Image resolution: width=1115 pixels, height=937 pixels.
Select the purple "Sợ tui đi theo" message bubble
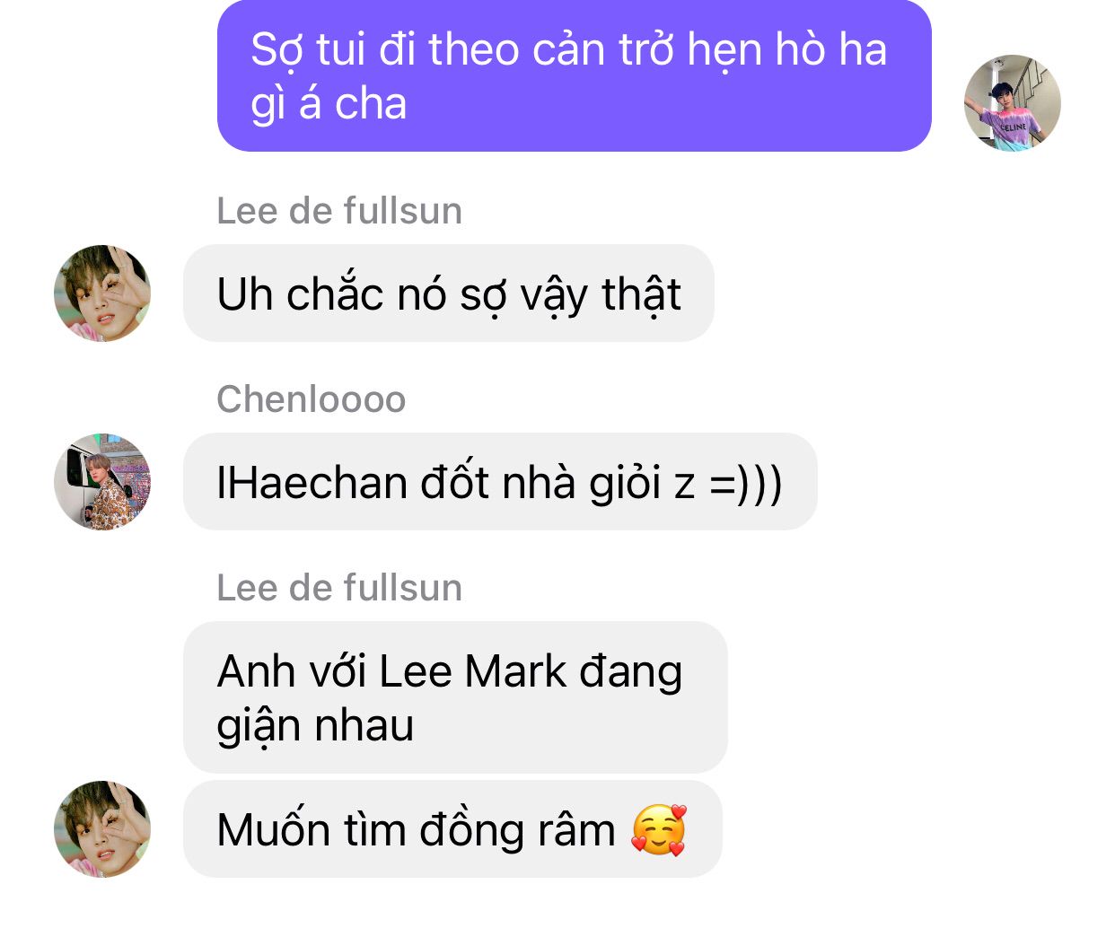575,75
